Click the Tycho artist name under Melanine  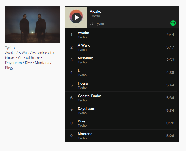click(x=82, y=63)
